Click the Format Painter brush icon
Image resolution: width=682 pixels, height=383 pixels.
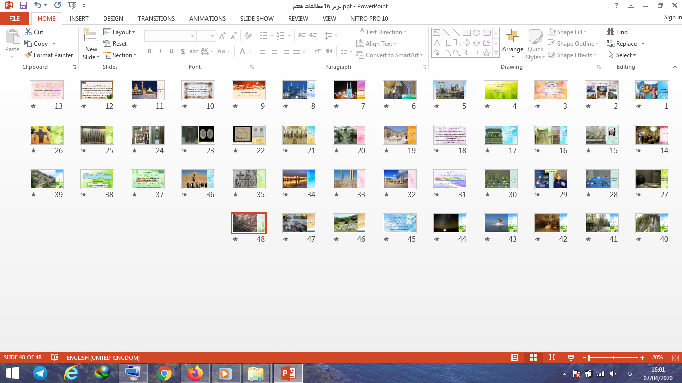click(28, 55)
